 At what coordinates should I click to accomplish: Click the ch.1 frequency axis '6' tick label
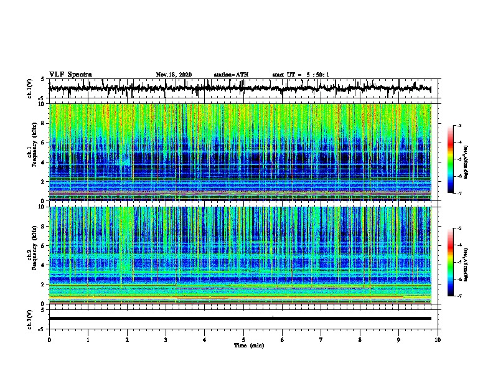click(x=44, y=143)
